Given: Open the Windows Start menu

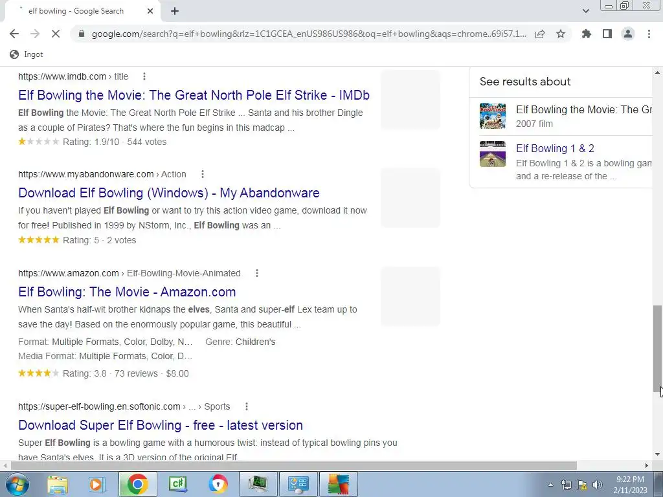Looking at the screenshot, I should (17, 484).
